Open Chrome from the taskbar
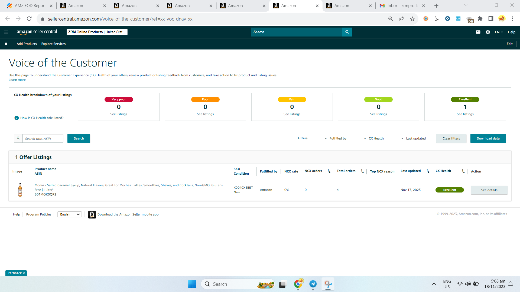Screen dimensions: 520x292 click(x=298, y=284)
